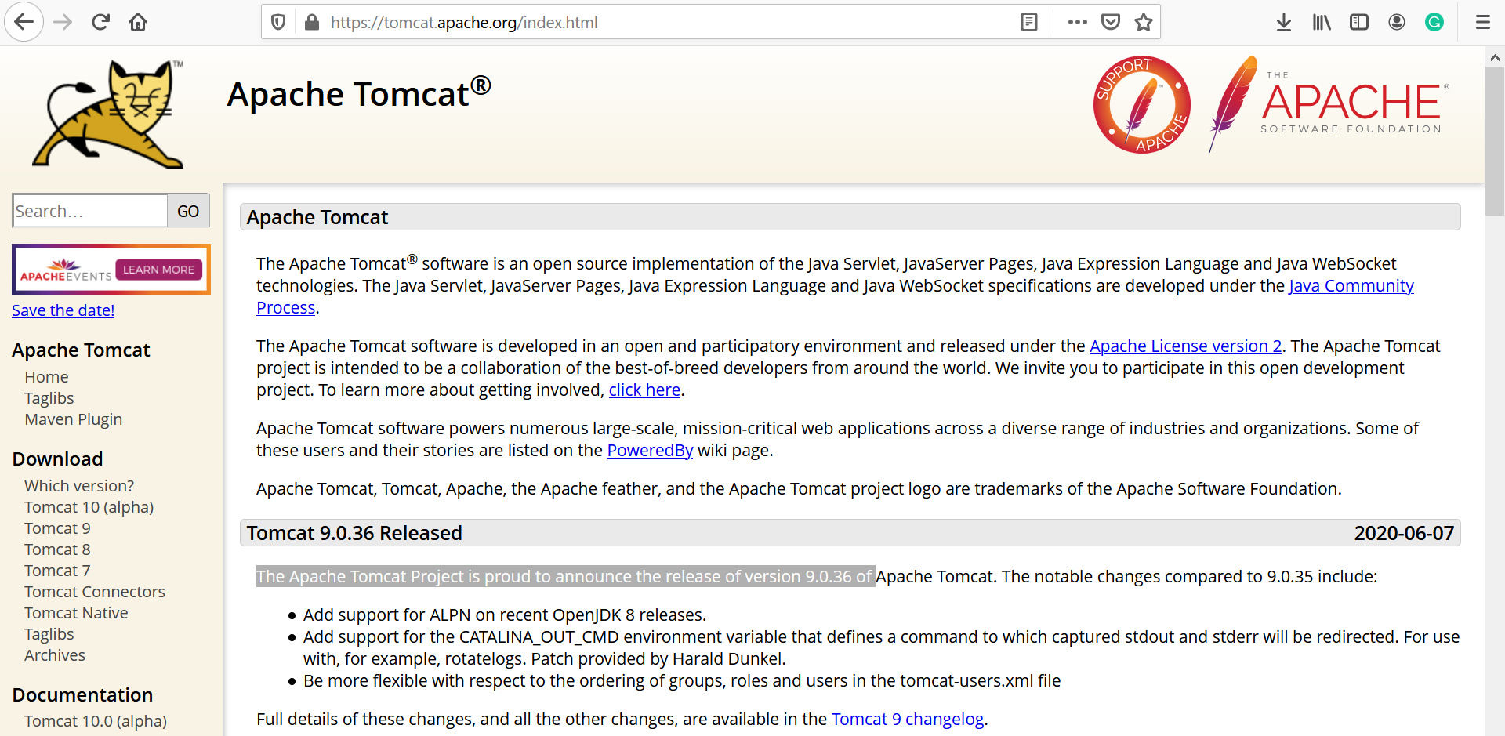Viewport: 1505px width, 736px height.
Task: Open the Tomcat 7 download link
Action: point(57,571)
